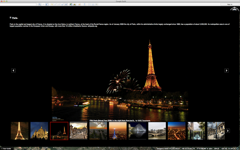Open the Paris title link
This screenshot has width=240, height=150.
15,18
